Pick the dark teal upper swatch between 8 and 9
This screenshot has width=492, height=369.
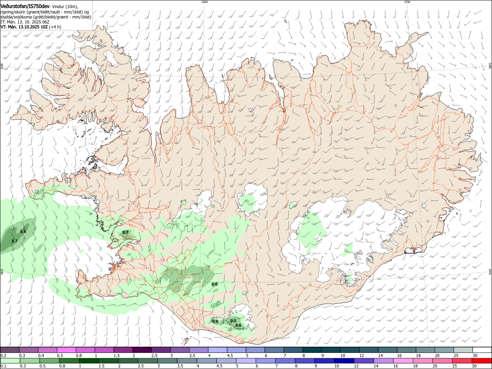point(311,350)
